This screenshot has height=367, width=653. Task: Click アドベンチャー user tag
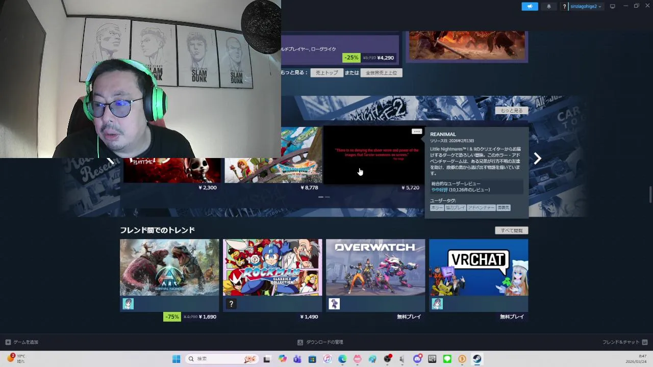click(x=481, y=208)
